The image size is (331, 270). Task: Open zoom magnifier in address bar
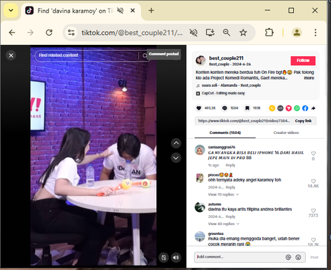click(226, 32)
